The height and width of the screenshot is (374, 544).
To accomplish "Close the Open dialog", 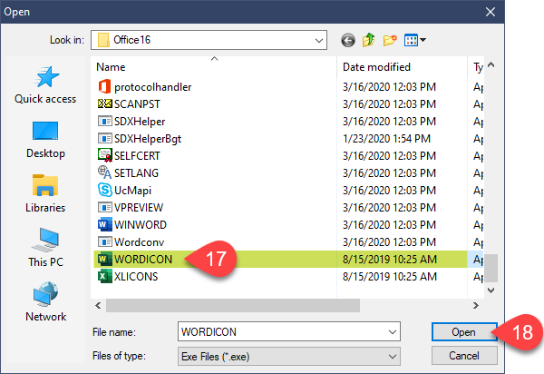I will pyautogui.click(x=491, y=12).
